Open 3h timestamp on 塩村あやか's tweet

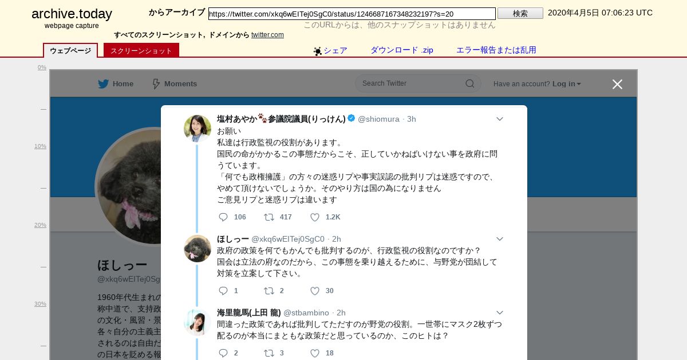pyautogui.click(x=412, y=119)
